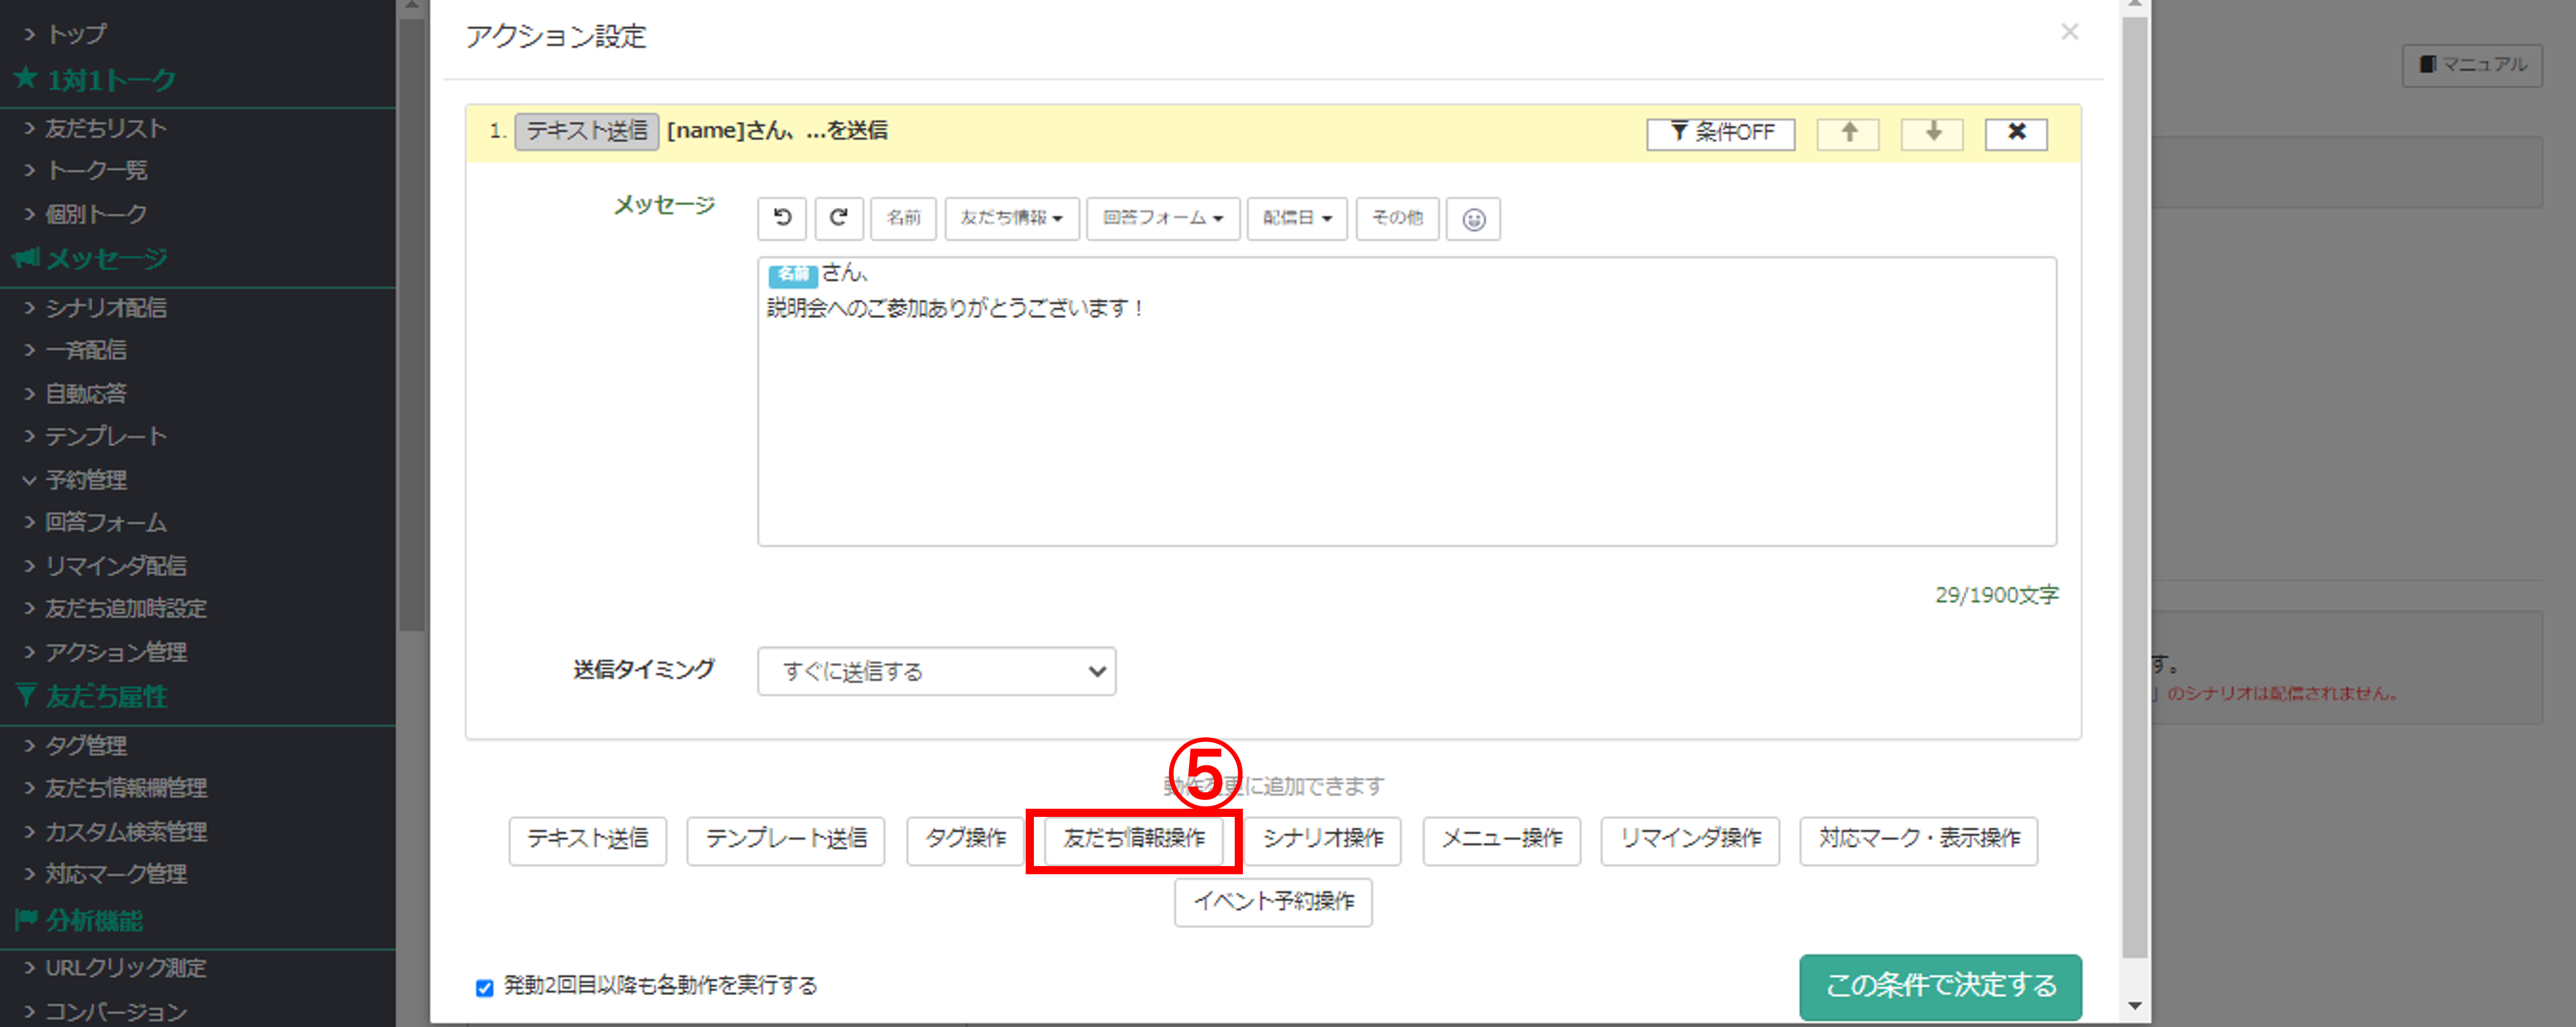The width and height of the screenshot is (2576, 1027).
Task: Open the 友だち情報 dropdown
Action: 1012,218
